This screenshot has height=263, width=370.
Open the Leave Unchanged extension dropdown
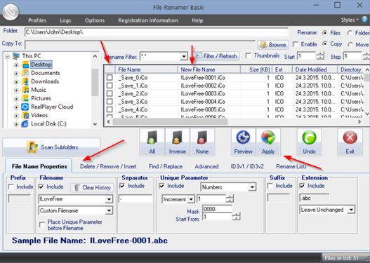pos(351,210)
